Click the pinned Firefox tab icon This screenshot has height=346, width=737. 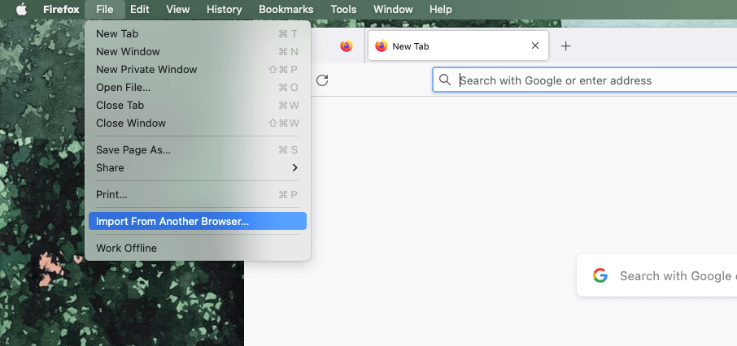coord(347,46)
